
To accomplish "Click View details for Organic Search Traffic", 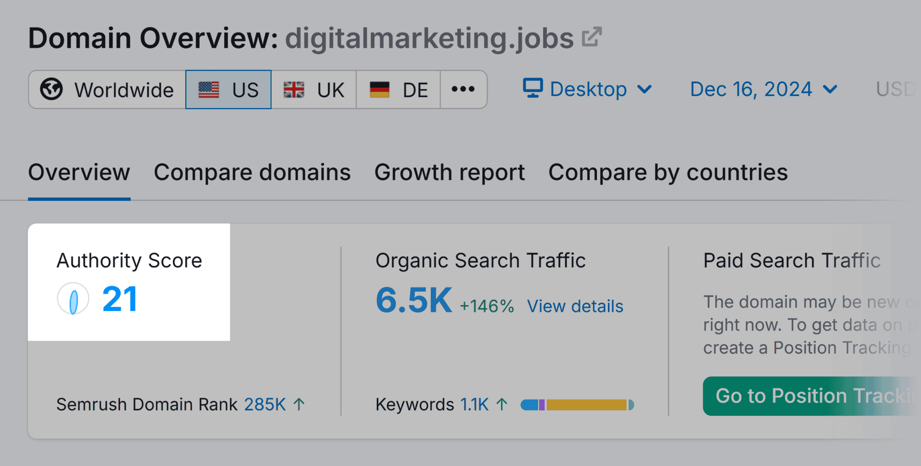I will tap(575, 306).
